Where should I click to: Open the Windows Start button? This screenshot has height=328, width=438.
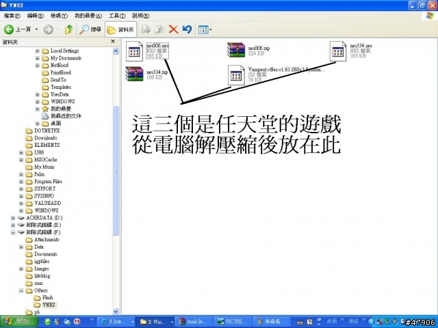18,322
